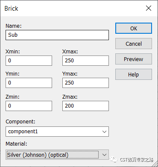
Task: Focus the Xmax field showing 250
Action: pos(85,61)
